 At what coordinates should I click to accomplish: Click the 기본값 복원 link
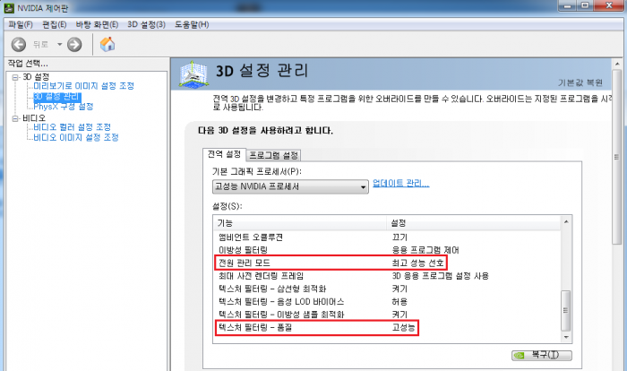tap(580, 82)
